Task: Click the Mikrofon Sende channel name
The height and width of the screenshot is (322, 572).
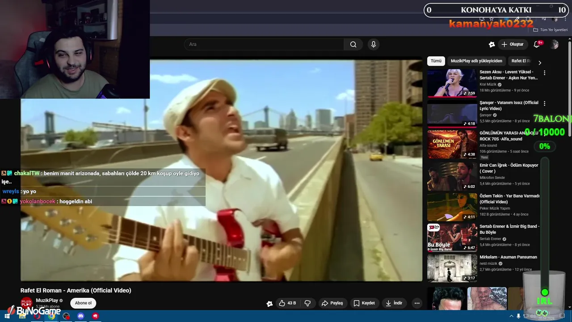Action: click(492, 178)
